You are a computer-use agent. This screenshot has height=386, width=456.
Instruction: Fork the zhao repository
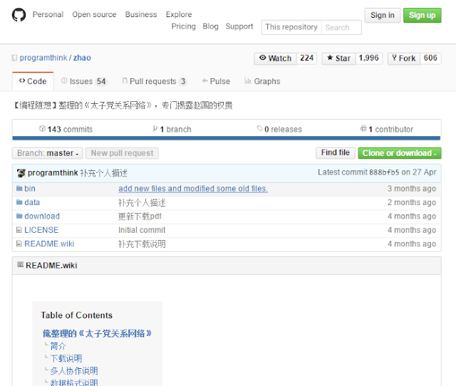coord(404,58)
